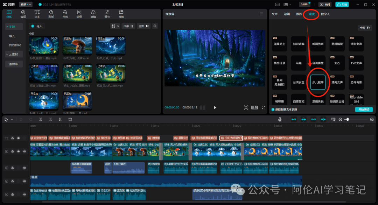The height and width of the screenshot is (205, 378).
Task: Lock the main video track
Action: pos(13,151)
